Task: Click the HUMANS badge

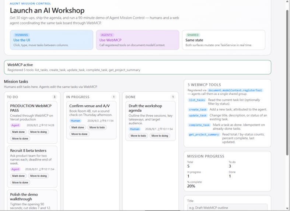Action: tap(21, 35)
